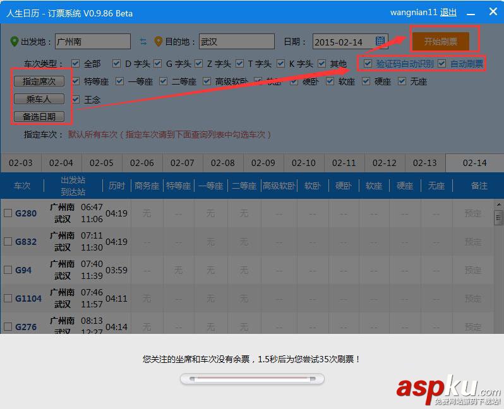Switch to the 02-07 date tab

(x=183, y=163)
